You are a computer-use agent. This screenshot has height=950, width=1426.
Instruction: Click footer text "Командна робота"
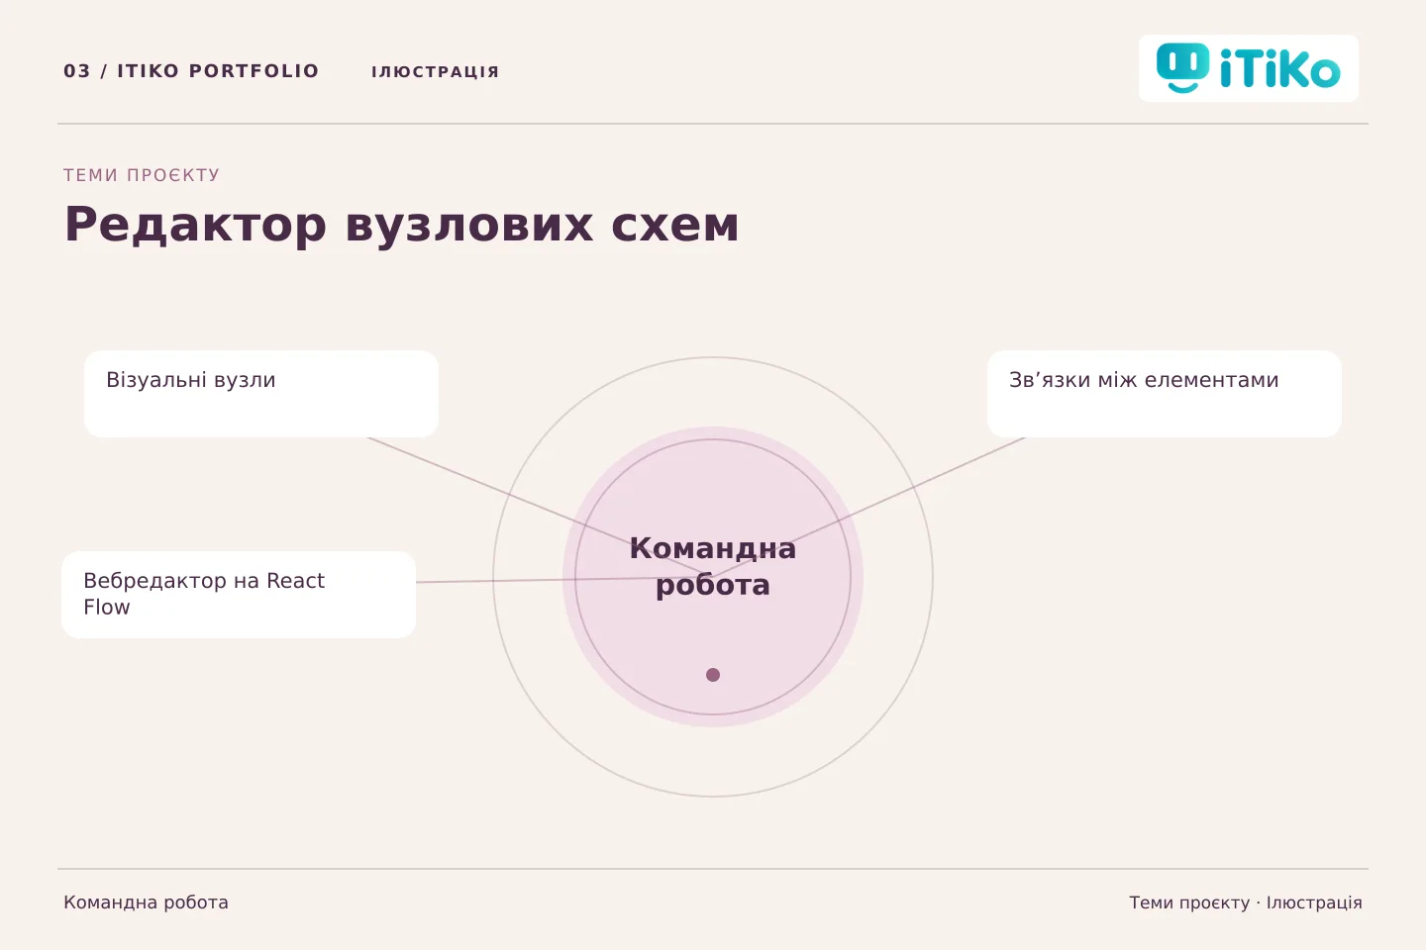(146, 902)
